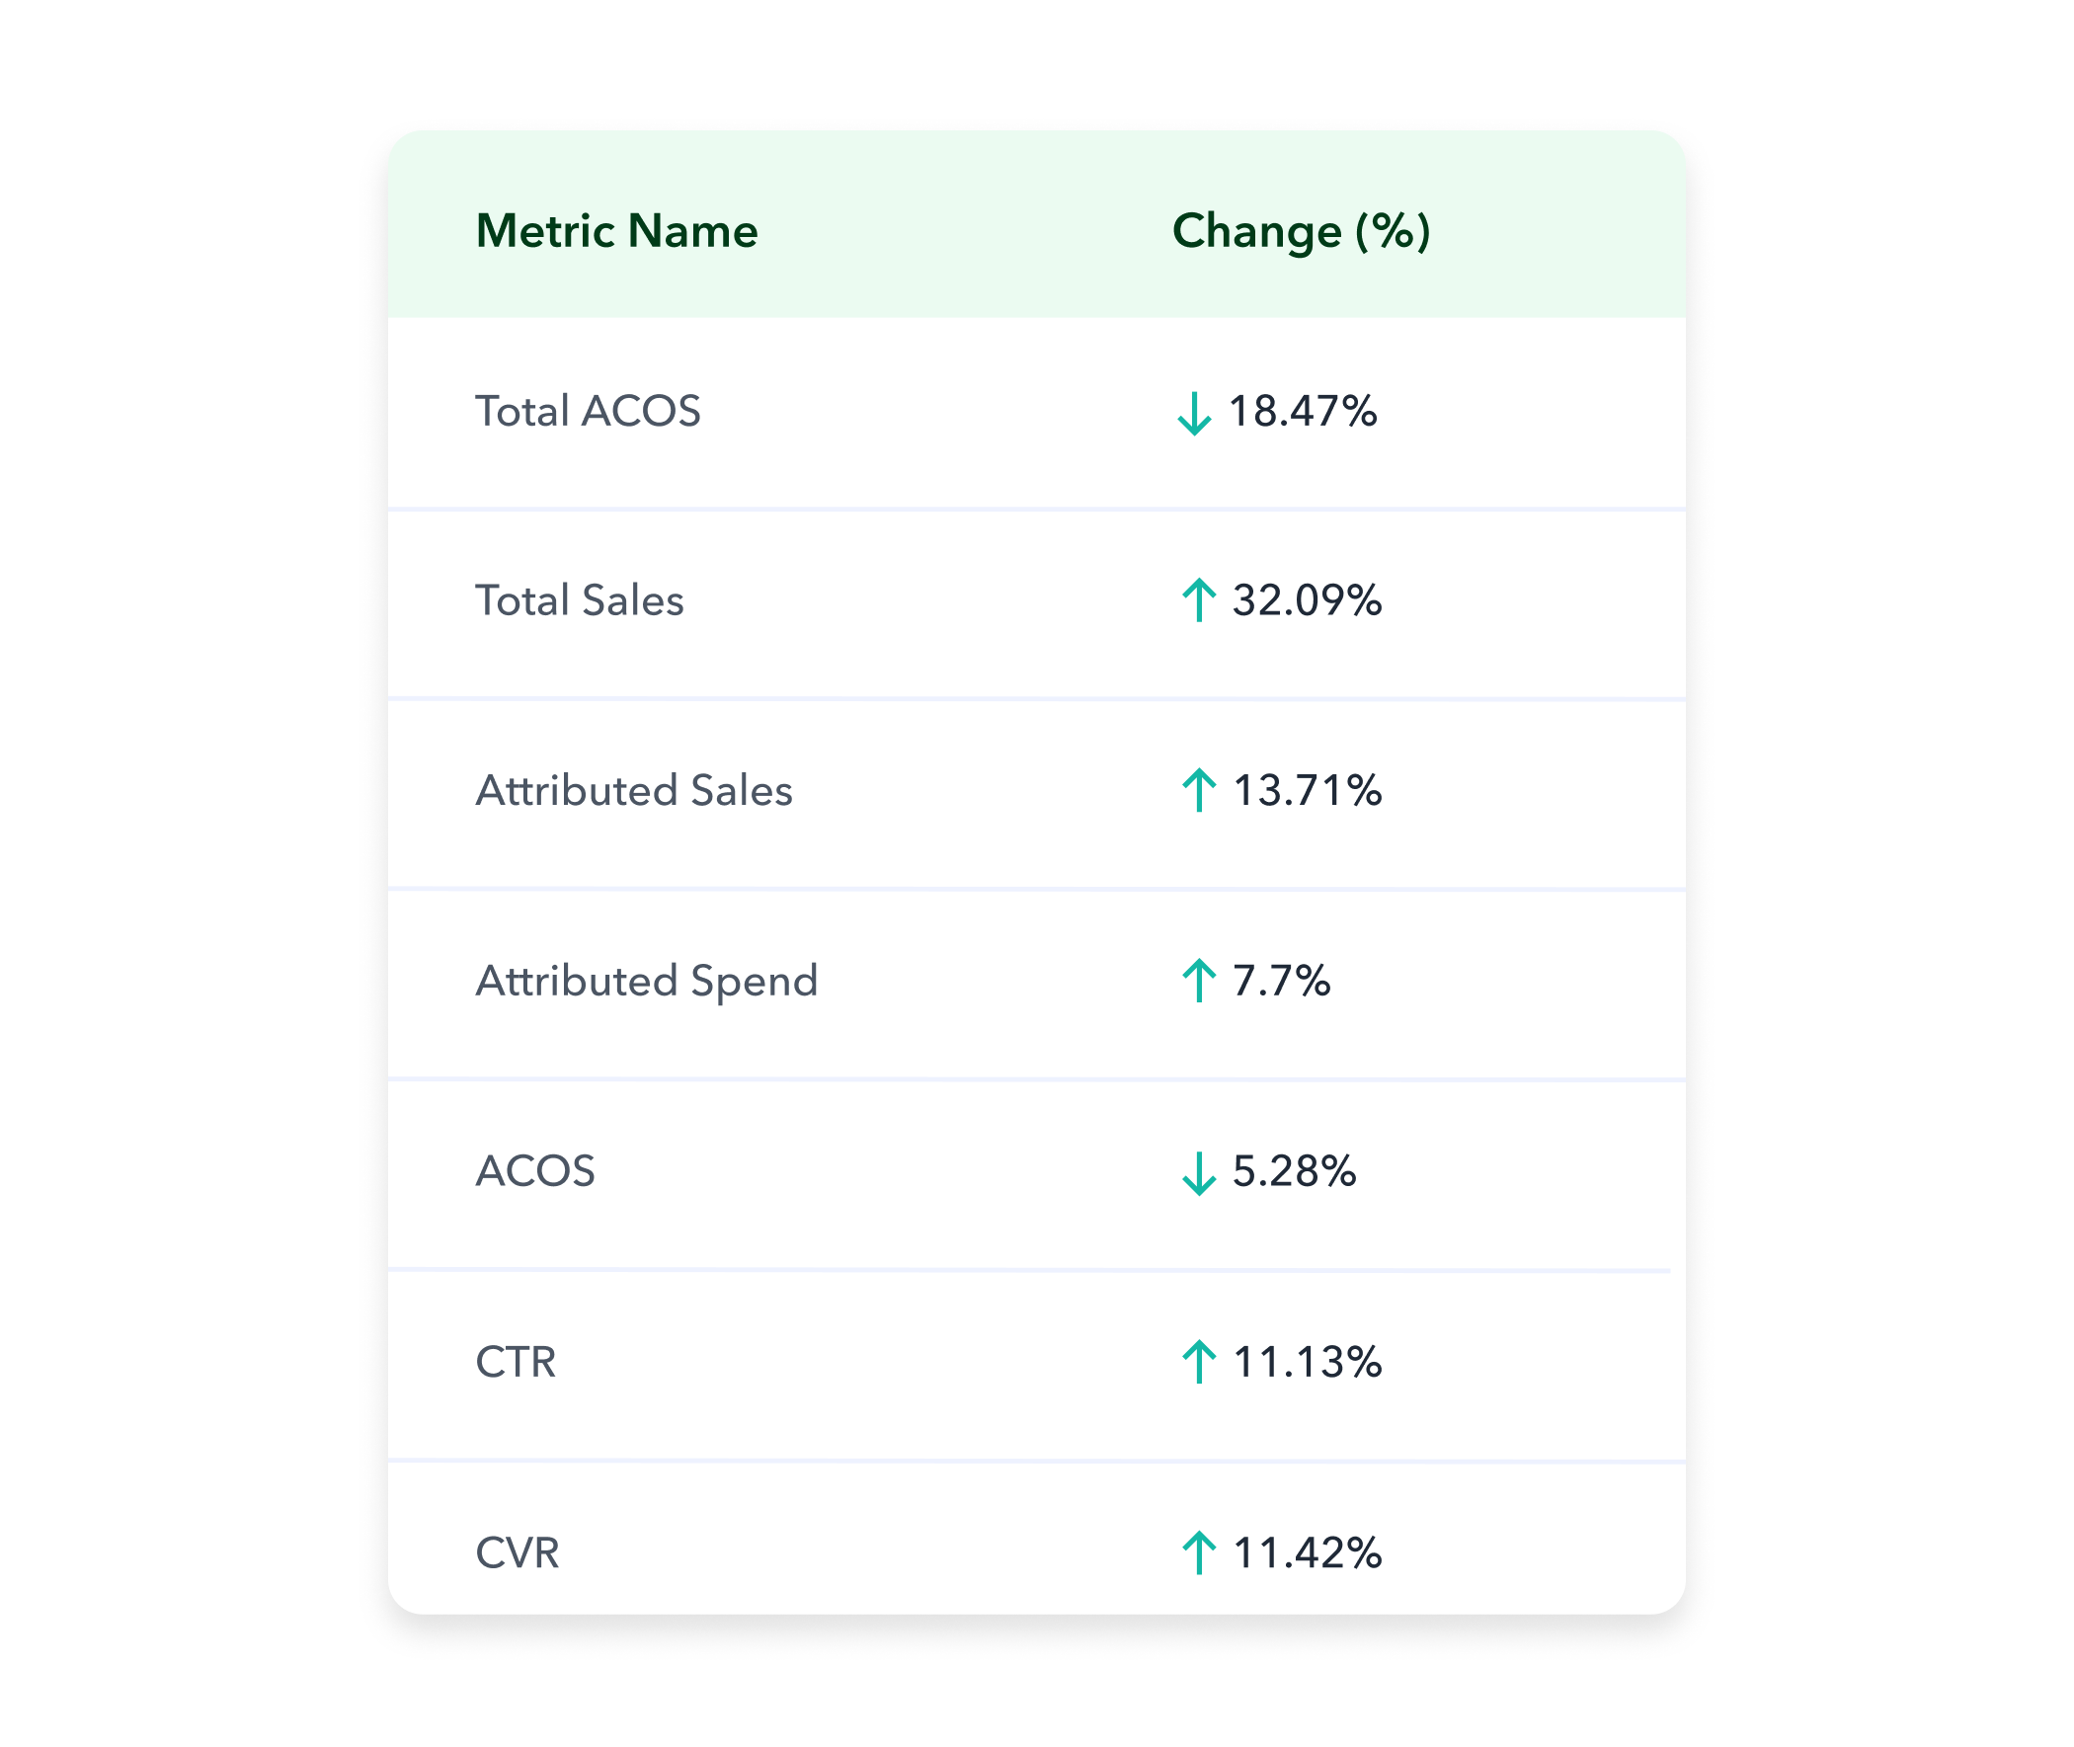Click the up arrow beside 7.7%
Image resolution: width=2074 pixels, height=1747 pixels.
pos(1198,980)
